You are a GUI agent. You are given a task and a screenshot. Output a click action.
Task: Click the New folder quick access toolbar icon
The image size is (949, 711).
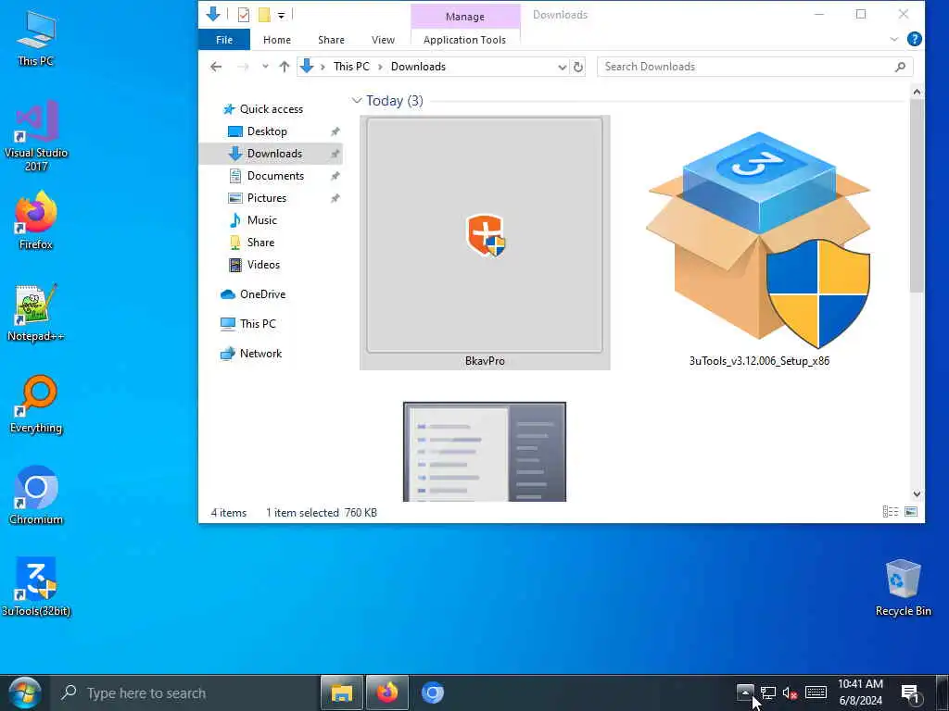264,15
